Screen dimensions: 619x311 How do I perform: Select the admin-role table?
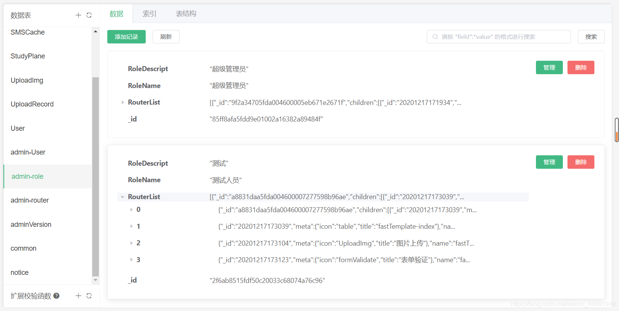pyautogui.click(x=48, y=176)
